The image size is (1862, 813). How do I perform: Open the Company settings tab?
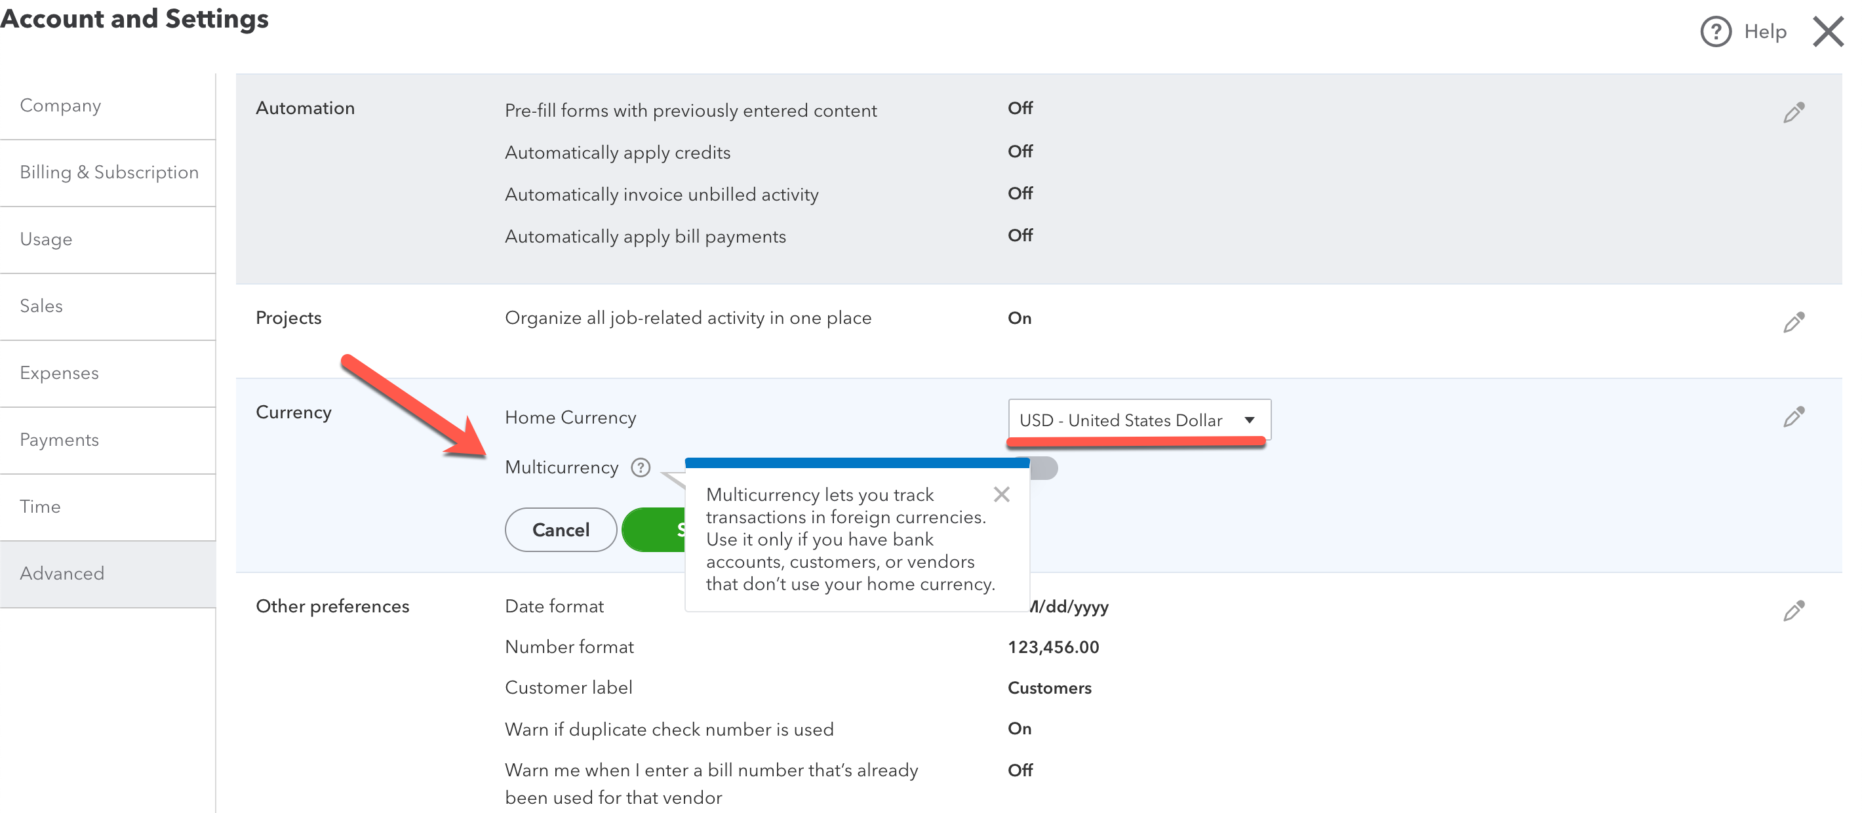coord(61,106)
